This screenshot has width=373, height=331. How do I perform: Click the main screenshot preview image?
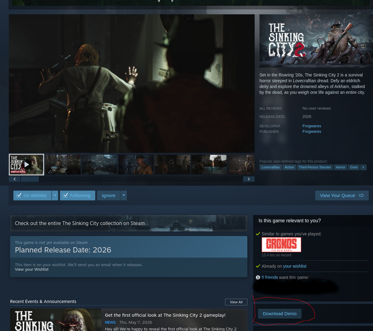[132, 83]
